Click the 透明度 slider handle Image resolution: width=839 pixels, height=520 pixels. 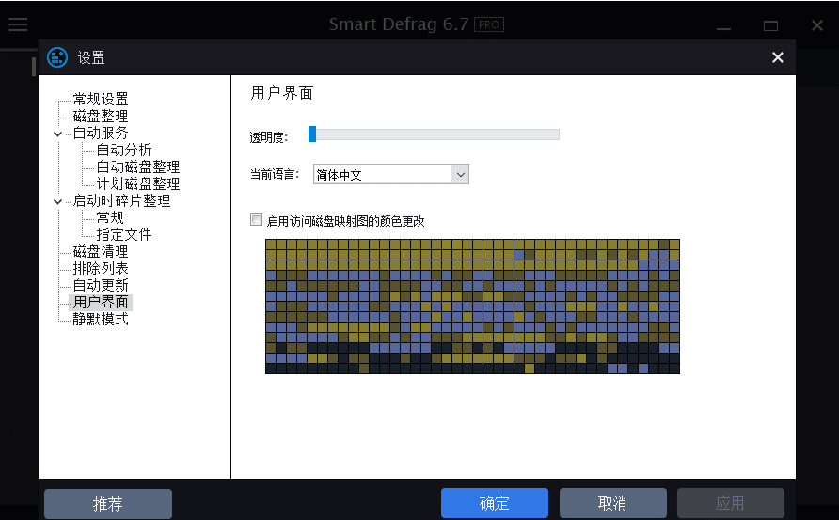(312, 134)
